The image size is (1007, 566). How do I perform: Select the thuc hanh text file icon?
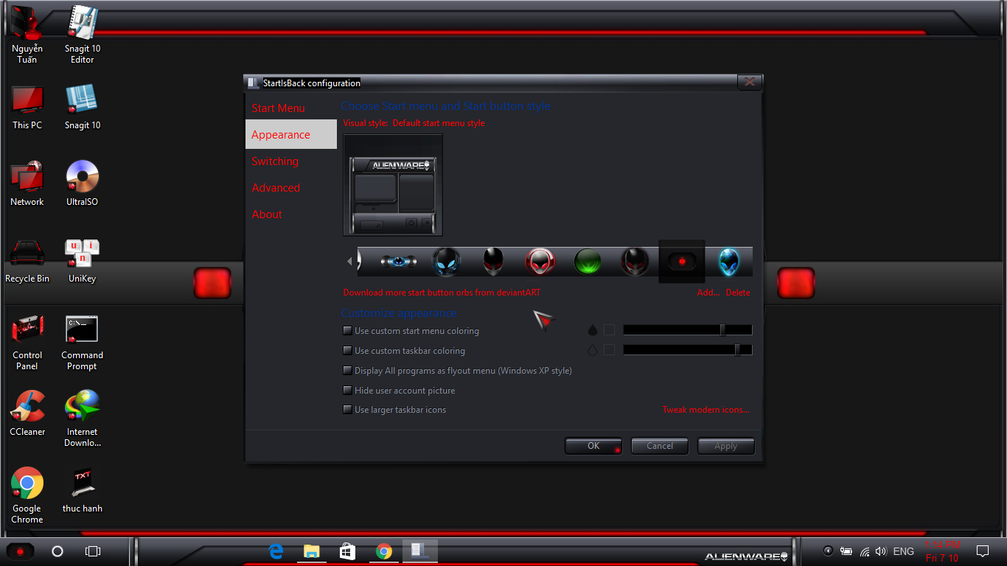point(82,491)
